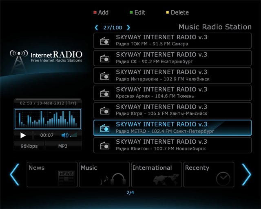Screen dimensions: 261x209
Task: Click the 96Kbps bitrate display
Action: (29, 146)
